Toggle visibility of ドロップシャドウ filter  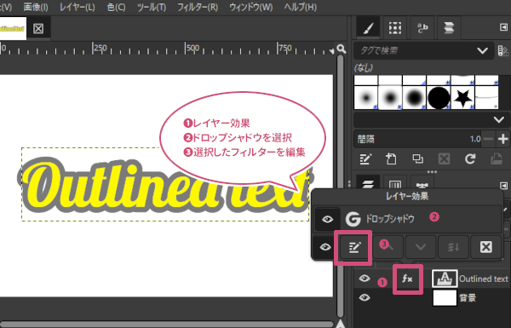[327, 219]
